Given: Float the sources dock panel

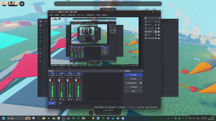Looking at the screenshot, I should click(159, 18).
